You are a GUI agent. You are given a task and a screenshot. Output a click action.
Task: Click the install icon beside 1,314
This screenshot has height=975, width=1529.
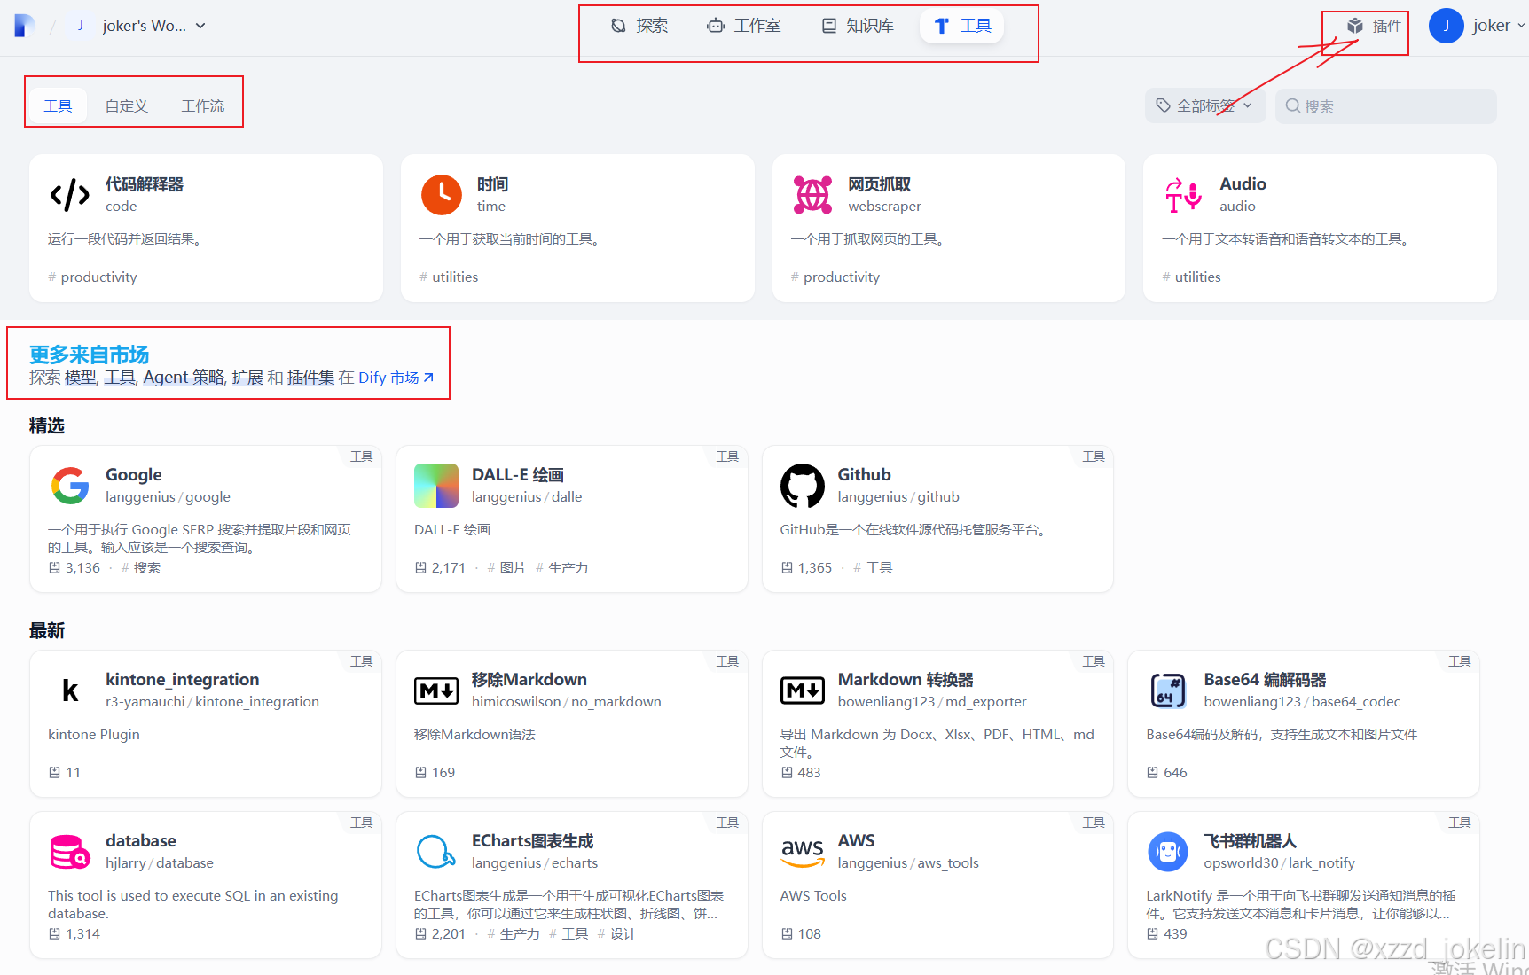pyautogui.click(x=54, y=933)
